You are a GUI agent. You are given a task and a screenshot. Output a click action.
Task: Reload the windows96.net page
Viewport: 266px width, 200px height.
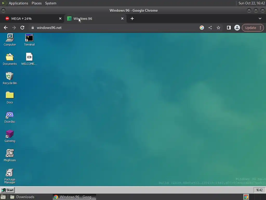(22, 28)
